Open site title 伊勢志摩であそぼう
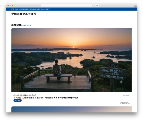The width and height of the screenshot is (143, 121). (24, 14)
